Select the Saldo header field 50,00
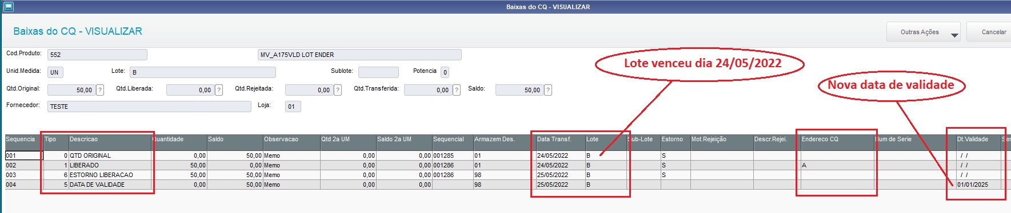This screenshot has height=213, width=1011. click(520, 90)
